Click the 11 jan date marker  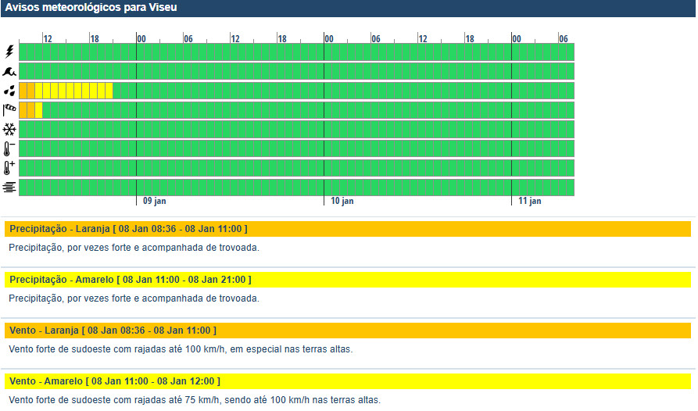(530, 201)
